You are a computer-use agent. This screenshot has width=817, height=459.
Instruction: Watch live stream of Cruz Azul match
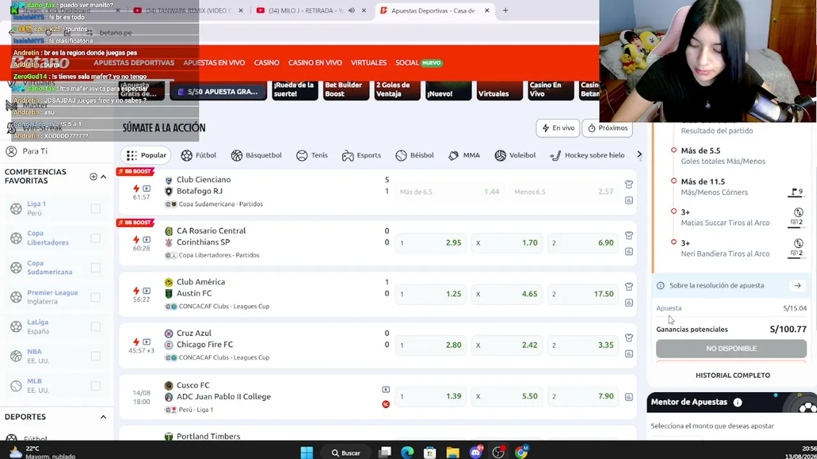(x=147, y=342)
